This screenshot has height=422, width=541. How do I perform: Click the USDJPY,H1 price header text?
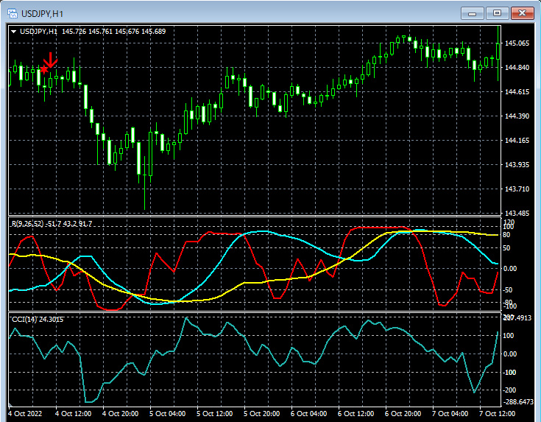tap(93, 32)
